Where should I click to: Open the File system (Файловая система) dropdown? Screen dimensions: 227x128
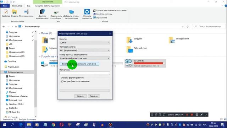click(x=85, y=50)
